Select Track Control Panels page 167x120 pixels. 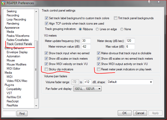click(19, 44)
